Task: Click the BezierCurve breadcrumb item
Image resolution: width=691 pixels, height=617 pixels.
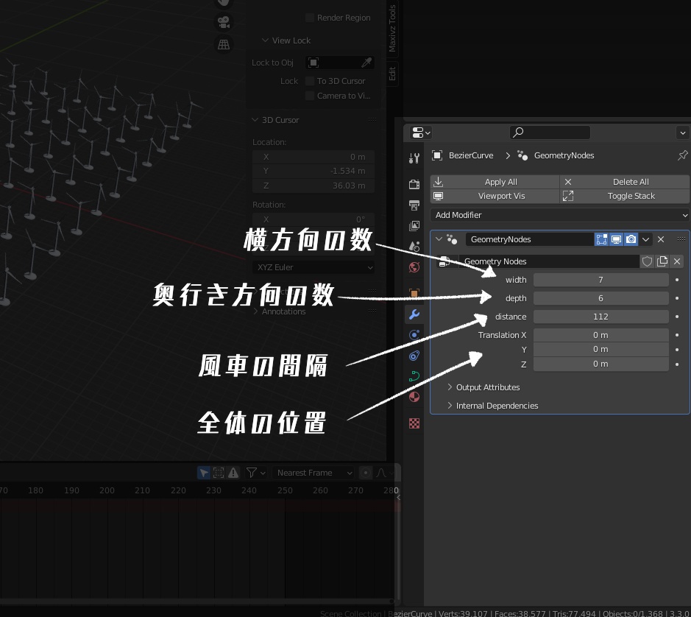Action: click(471, 155)
